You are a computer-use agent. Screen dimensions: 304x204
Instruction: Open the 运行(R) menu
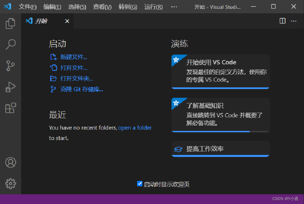pyautogui.click(x=153, y=7)
